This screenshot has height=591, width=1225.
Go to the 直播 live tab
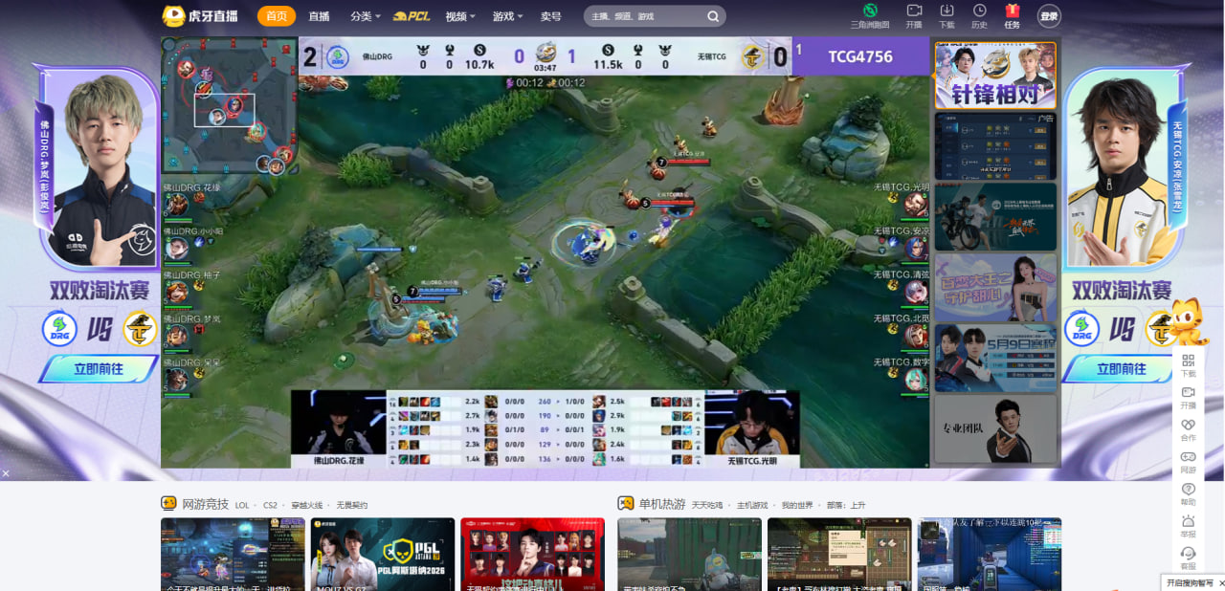(319, 16)
